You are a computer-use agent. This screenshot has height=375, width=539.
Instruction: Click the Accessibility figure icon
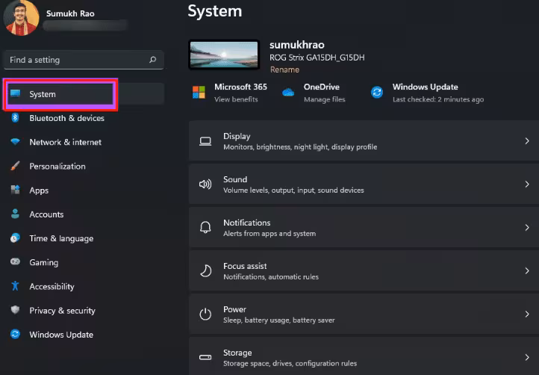coord(15,286)
